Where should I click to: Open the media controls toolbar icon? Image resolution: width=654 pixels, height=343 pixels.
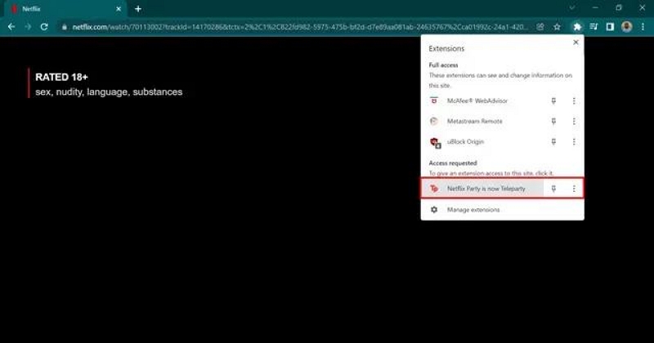tap(594, 26)
